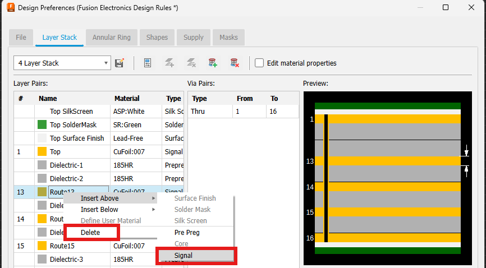Click the Via Pairs Type column header
This screenshot has width=486, height=268.
[210, 99]
